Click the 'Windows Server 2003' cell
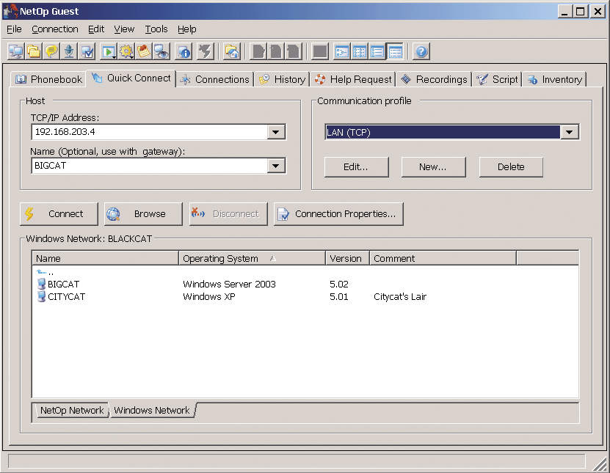610x473 pixels. click(x=229, y=284)
